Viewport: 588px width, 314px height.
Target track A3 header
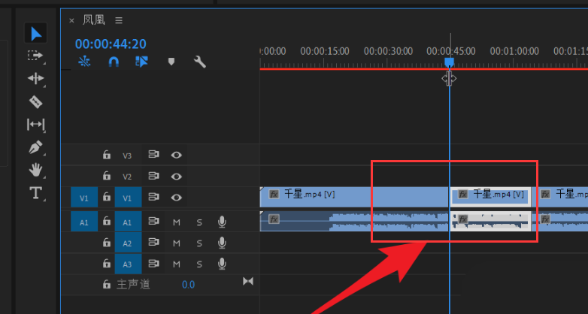point(128,264)
